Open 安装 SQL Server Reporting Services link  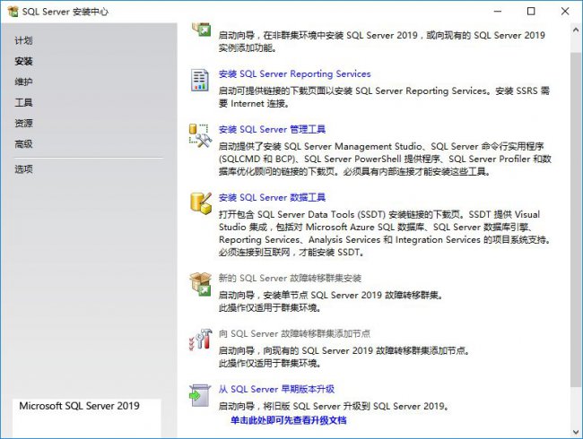coord(294,73)
